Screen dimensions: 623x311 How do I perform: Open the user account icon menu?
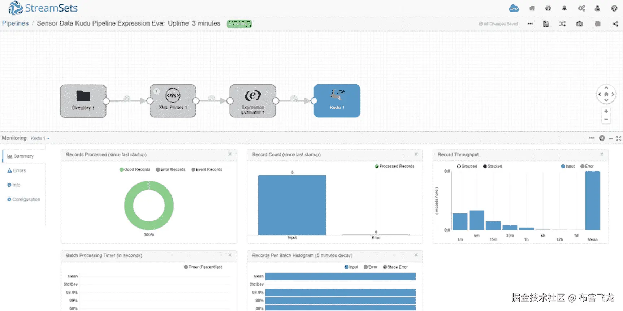tap(597, 8)
